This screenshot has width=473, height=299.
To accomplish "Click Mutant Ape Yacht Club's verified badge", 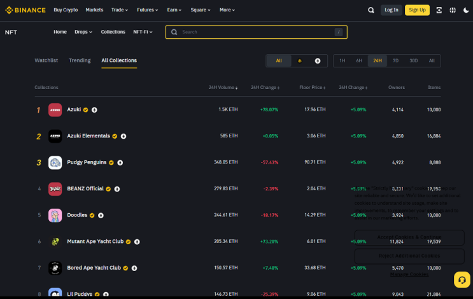I will [128, 242].
